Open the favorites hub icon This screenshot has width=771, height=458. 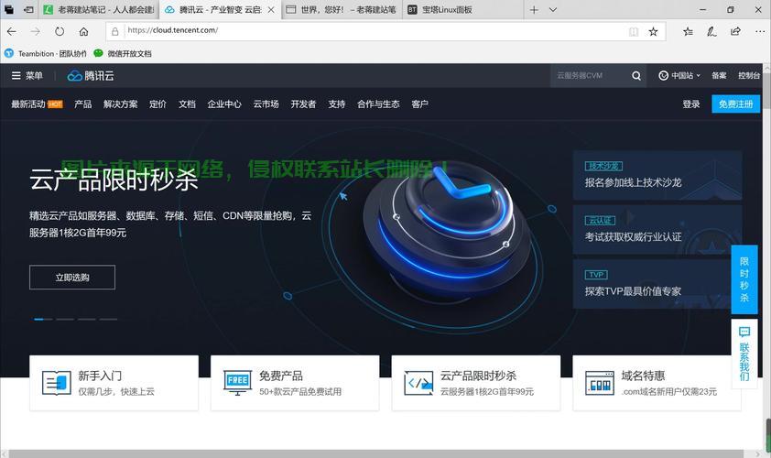coord(688,31)
